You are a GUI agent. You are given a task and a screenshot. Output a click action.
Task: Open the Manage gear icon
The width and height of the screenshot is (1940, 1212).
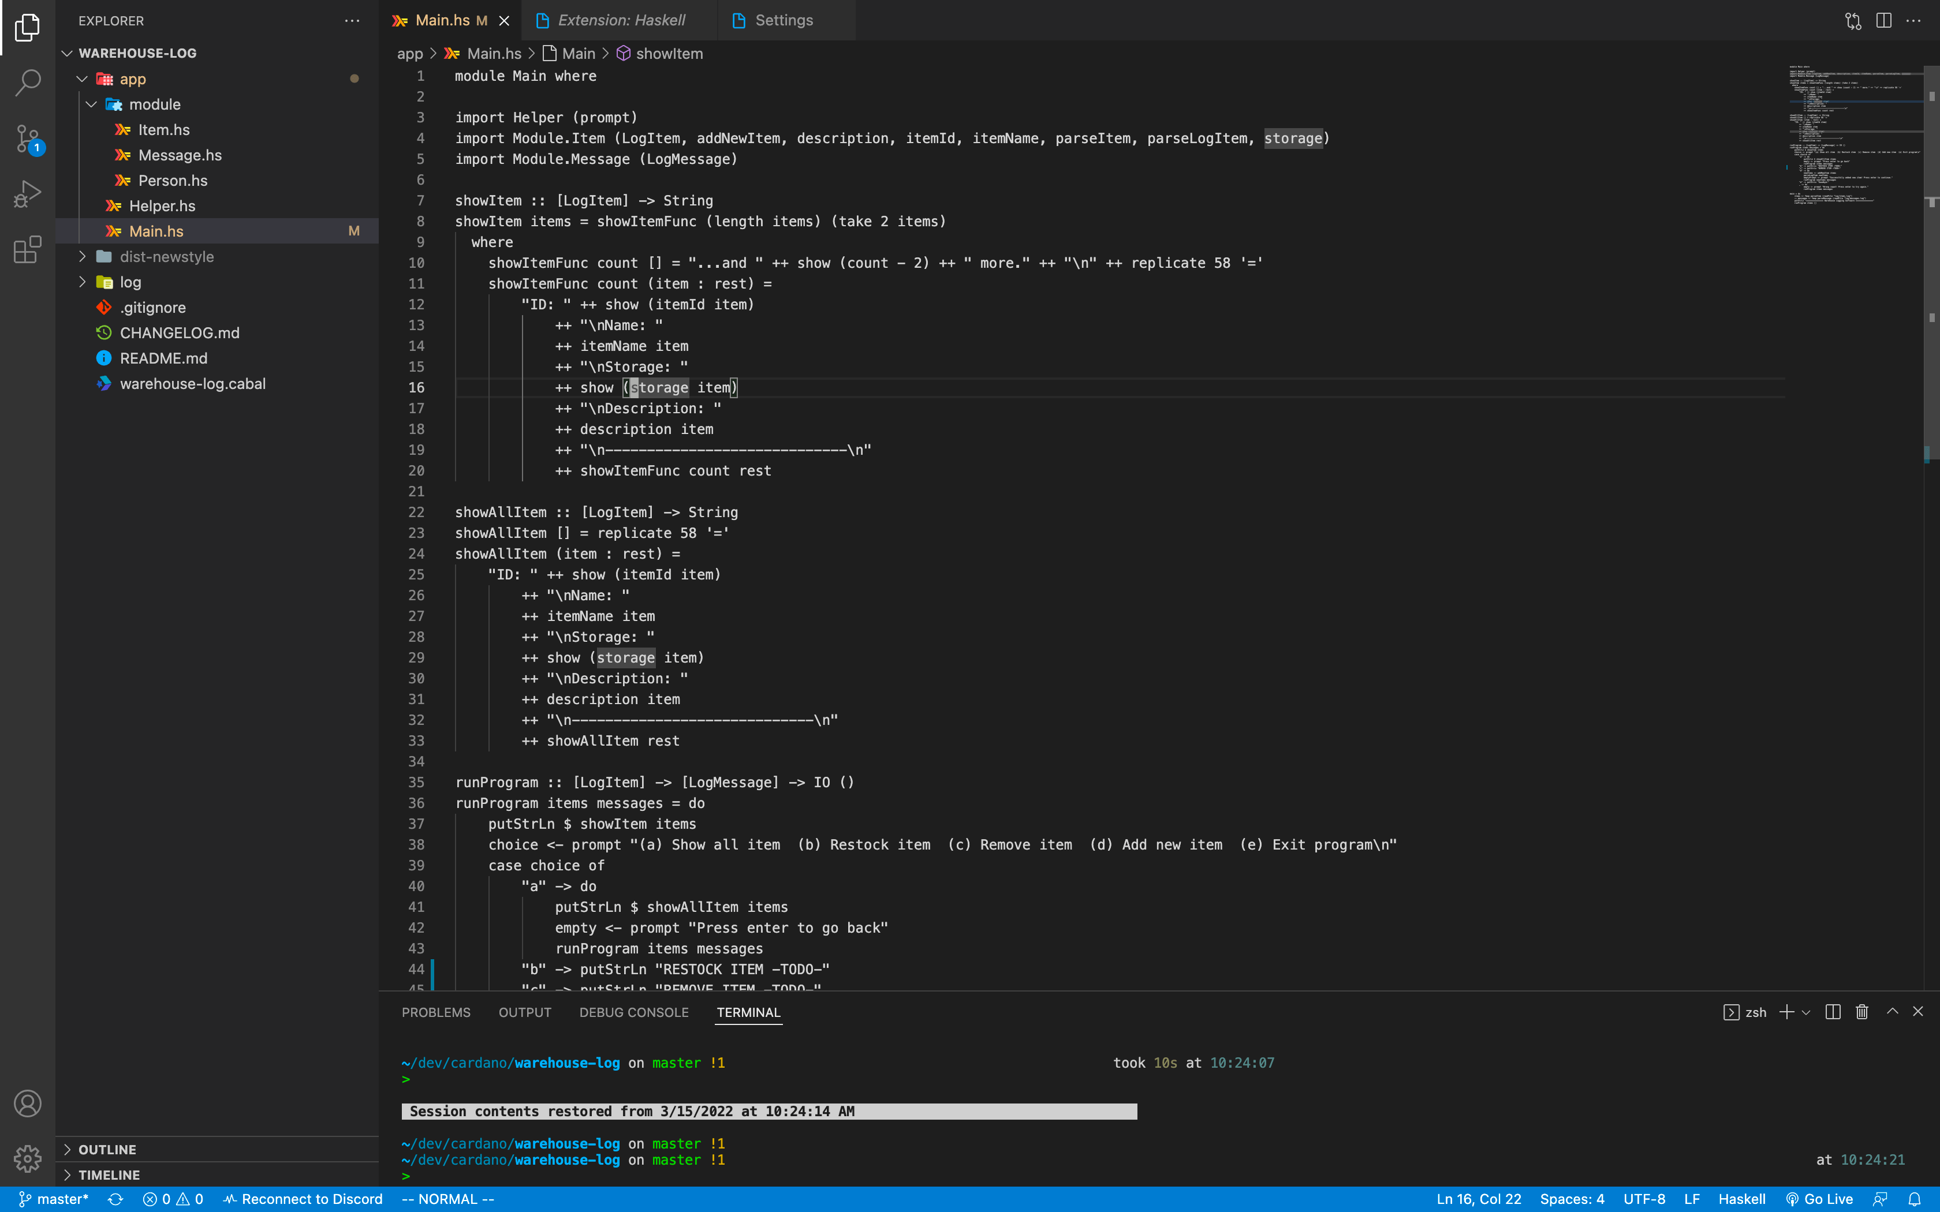27,1158
